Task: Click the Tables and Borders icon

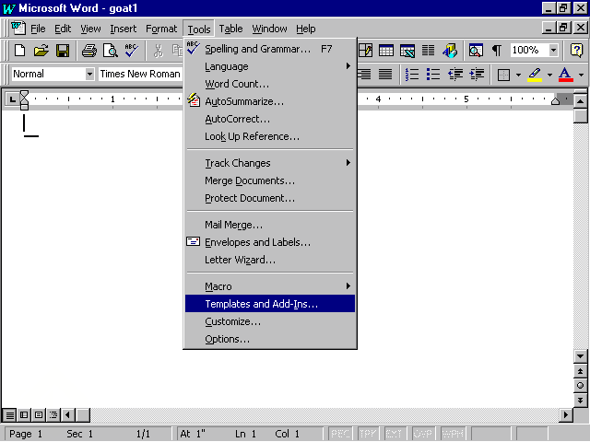Action: [365, 50]
